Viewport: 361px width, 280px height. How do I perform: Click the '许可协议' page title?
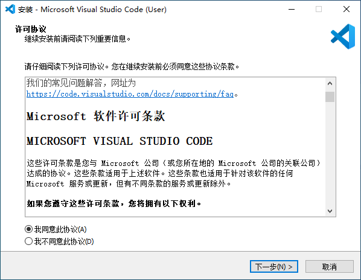click(x=31, y=29)
